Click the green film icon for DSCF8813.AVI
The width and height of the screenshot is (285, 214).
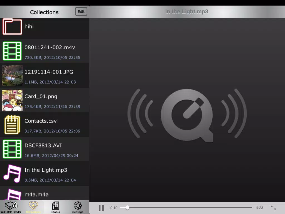pyautogui.click(x=12, y=149)
